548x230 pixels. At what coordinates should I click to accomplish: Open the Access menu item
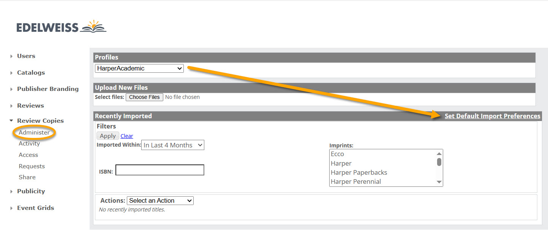[28, 155]
